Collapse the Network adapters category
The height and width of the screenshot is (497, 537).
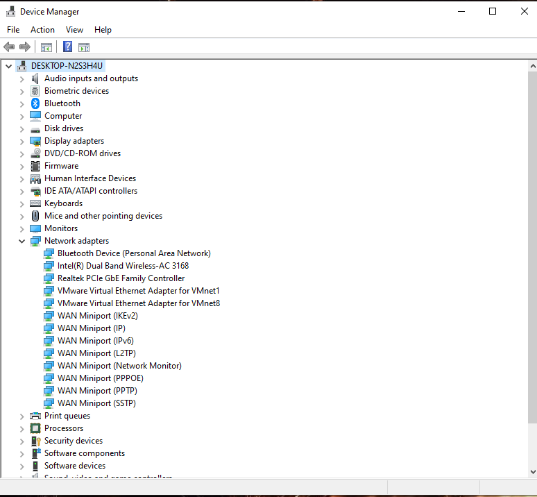(x=22, y=241)
